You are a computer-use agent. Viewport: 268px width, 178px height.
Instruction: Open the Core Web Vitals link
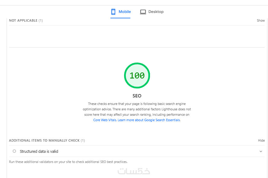pos(105,120)
